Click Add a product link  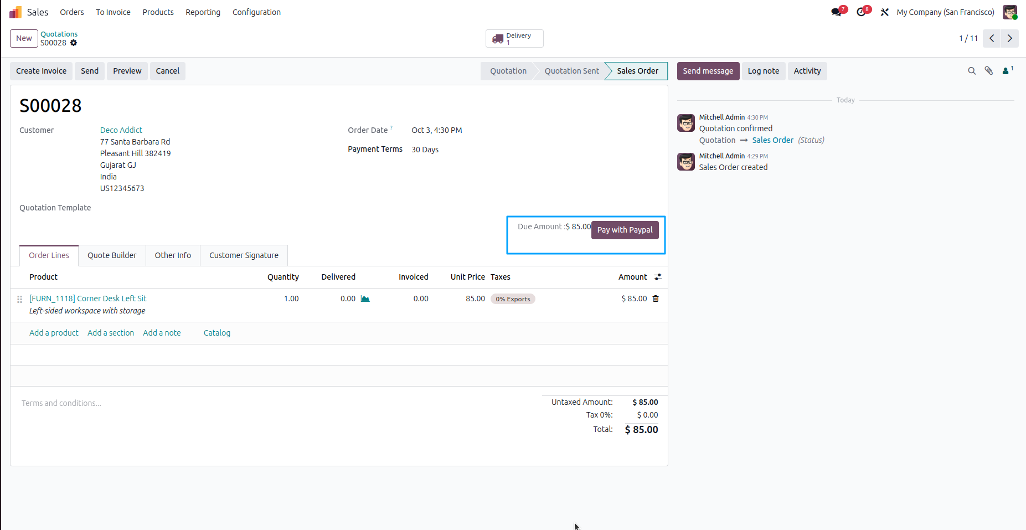(x=54, y=333)
